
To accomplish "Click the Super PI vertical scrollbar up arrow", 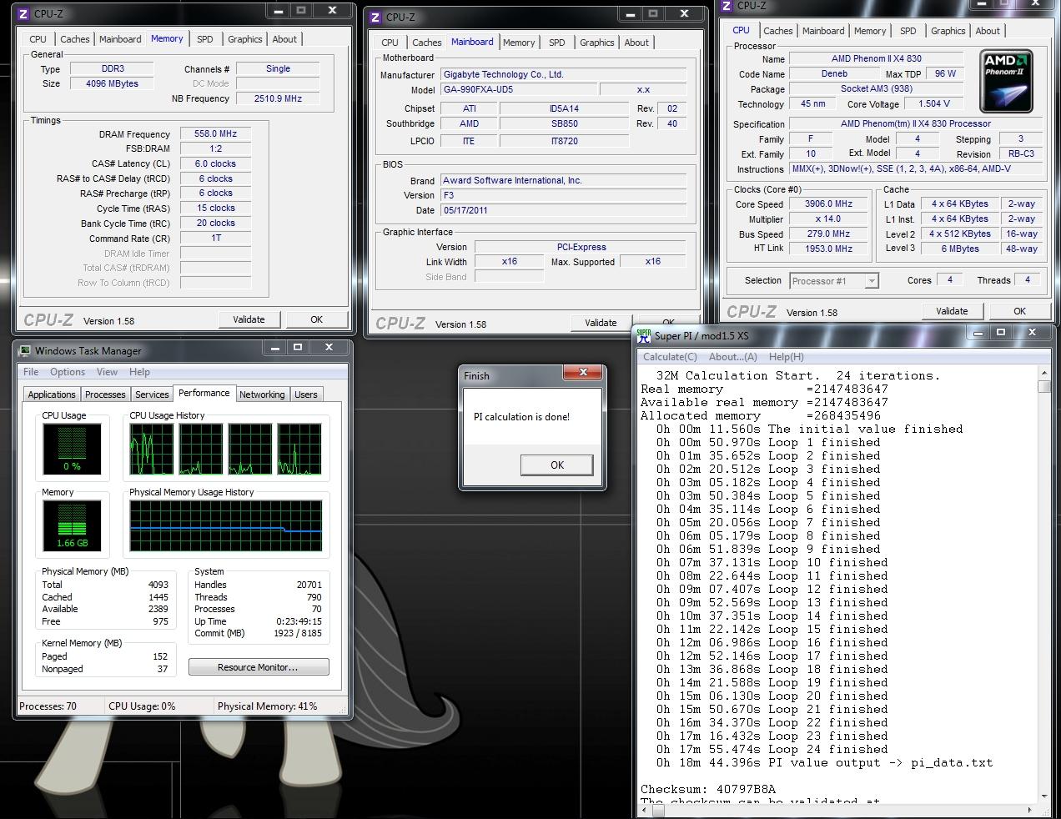I will coord(1044,373).
